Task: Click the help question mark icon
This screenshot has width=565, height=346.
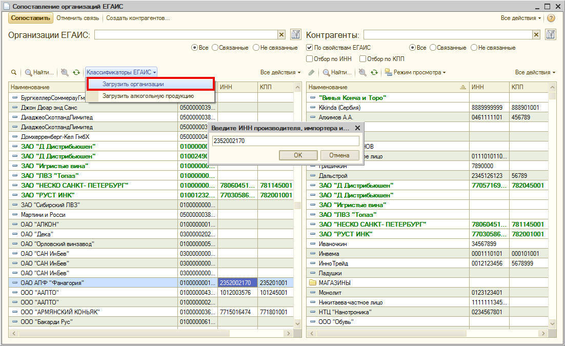Action: pos(551,18)
